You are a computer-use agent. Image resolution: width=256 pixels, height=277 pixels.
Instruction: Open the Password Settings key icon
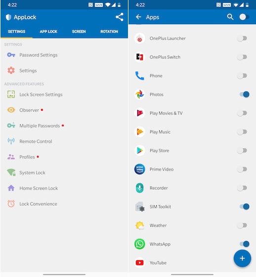click(11, 55)
